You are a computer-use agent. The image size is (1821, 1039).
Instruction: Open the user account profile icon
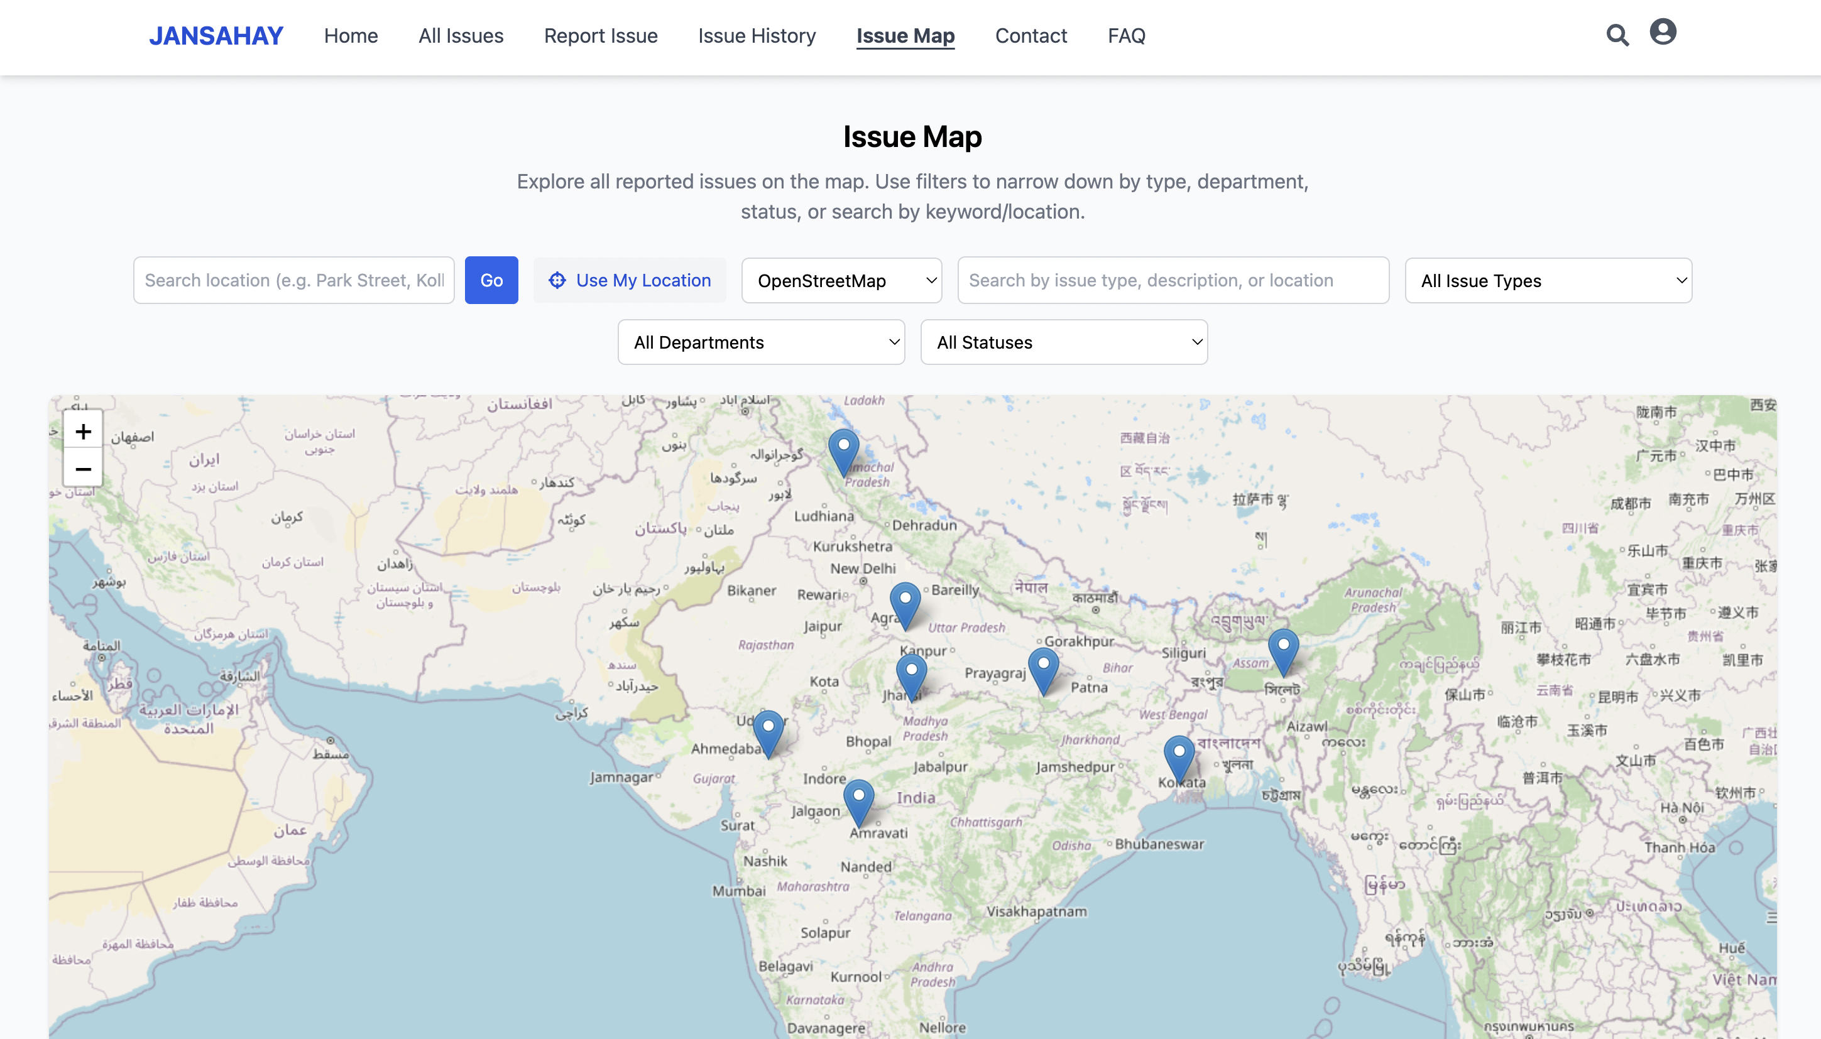tap(1662, 32)
